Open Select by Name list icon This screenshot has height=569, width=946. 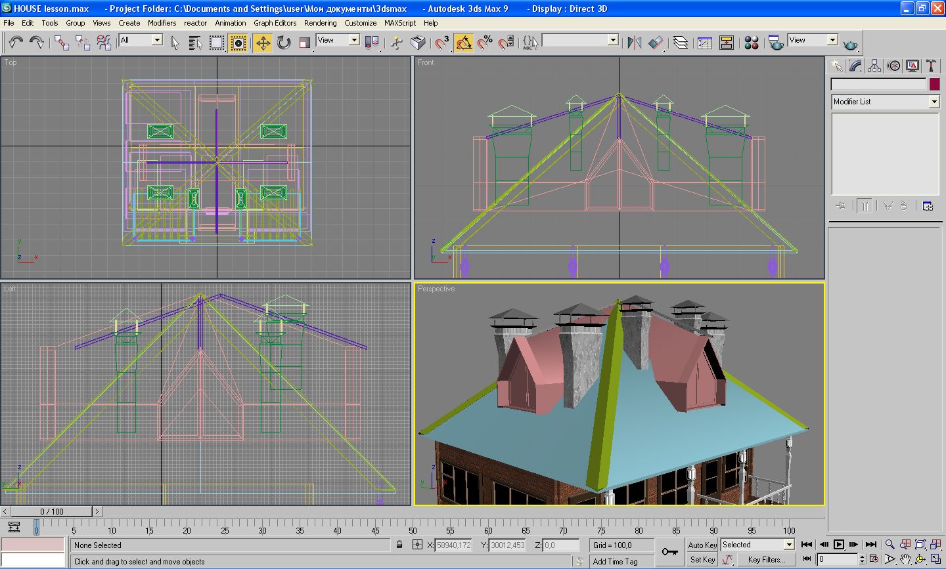195,43
